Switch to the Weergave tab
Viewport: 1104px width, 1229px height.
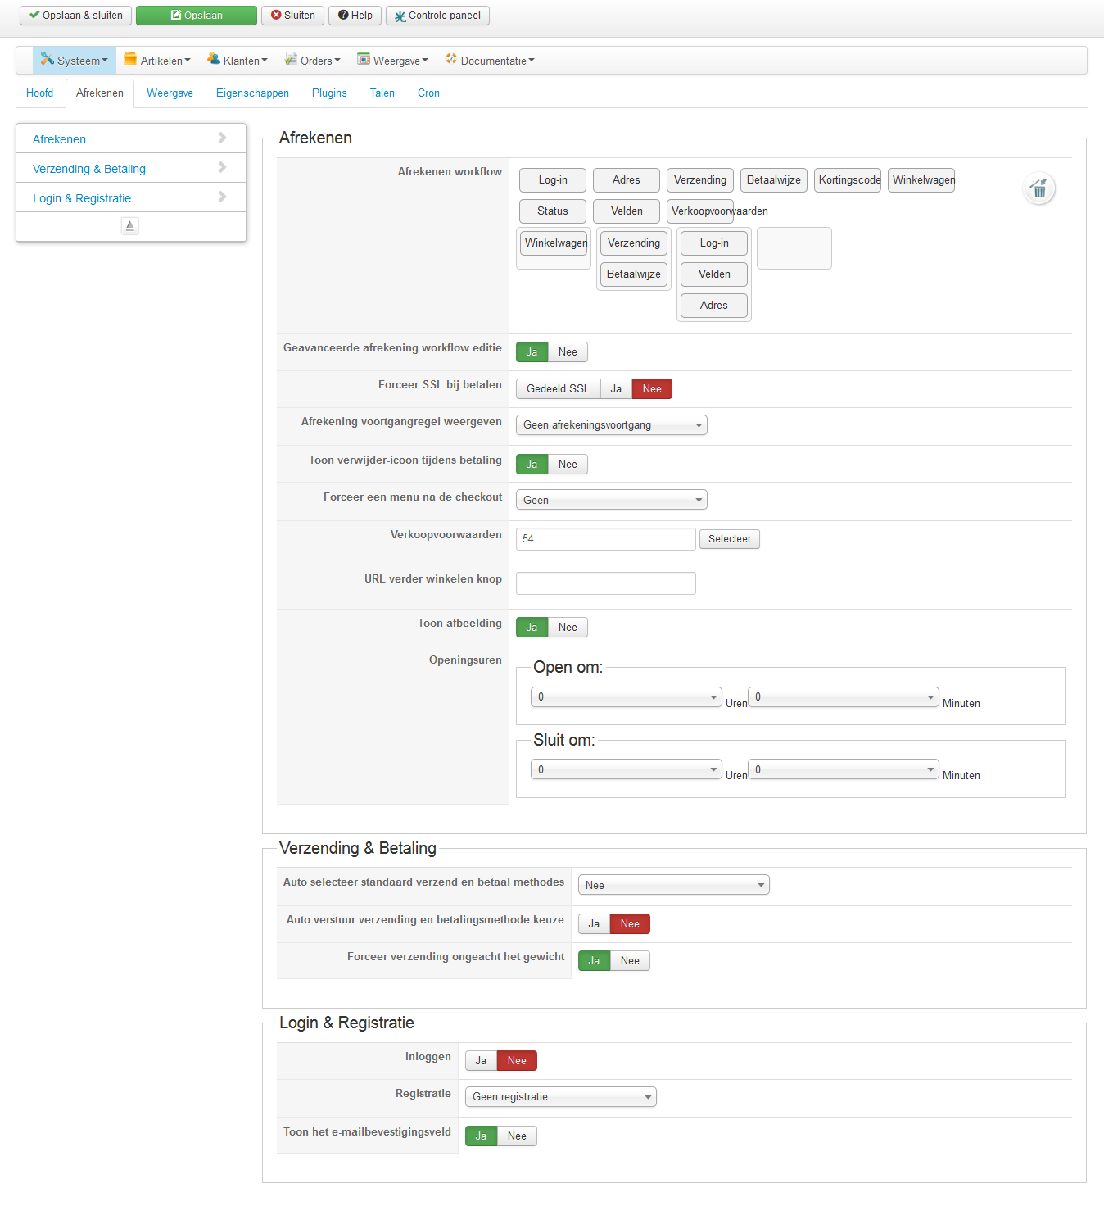point(170,93)
